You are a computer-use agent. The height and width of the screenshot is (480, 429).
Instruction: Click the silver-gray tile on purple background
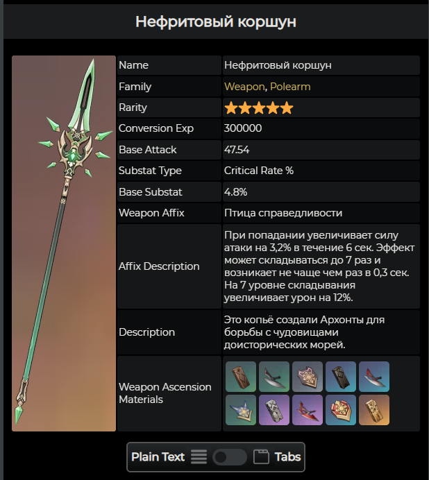click(274, 410)
